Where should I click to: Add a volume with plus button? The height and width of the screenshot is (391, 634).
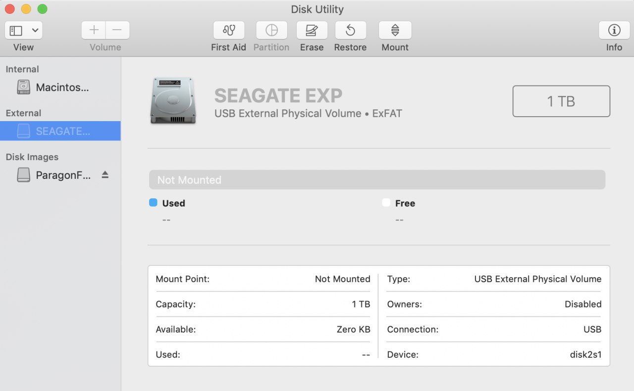[x=94, y=30]
